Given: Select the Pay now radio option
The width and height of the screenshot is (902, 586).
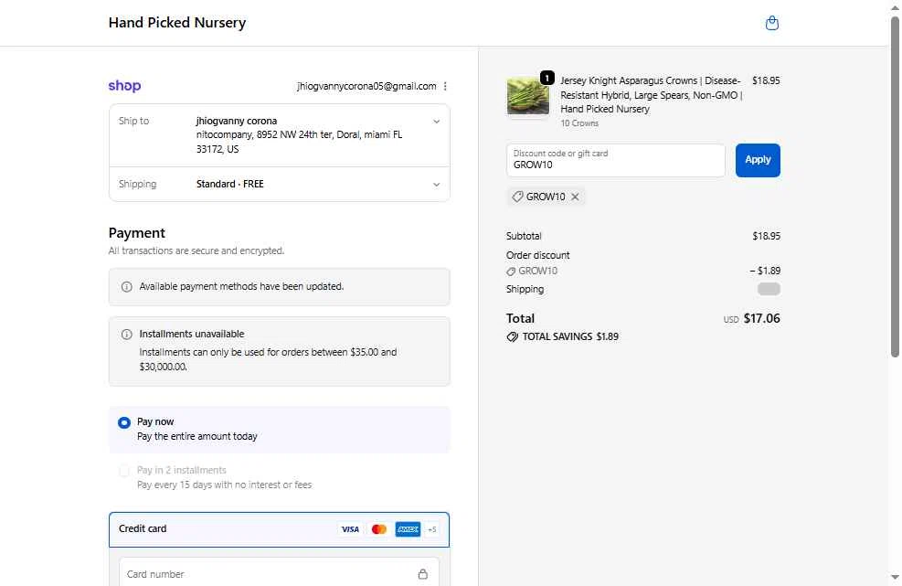Looking at the screenshot, I should coord(123,422).
